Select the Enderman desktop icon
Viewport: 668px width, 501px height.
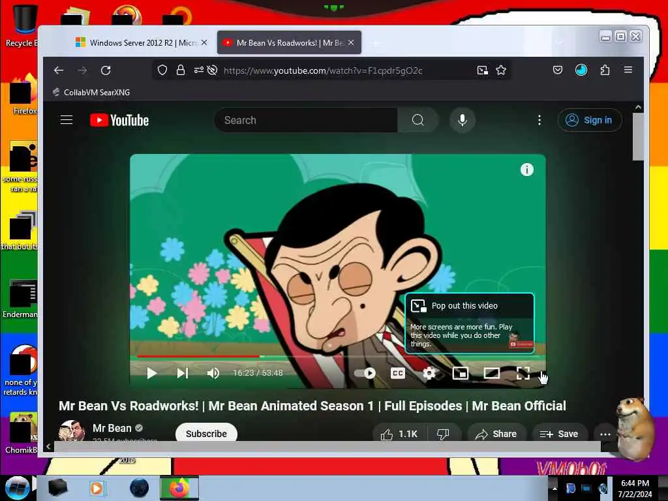coord(20,299)
